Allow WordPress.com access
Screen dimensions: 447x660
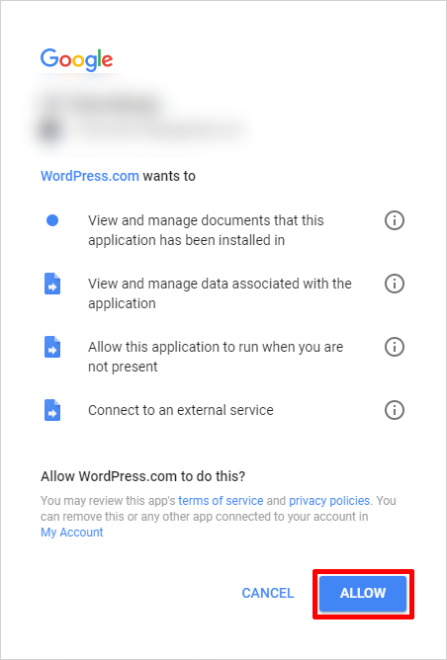(x=363, y=594)
